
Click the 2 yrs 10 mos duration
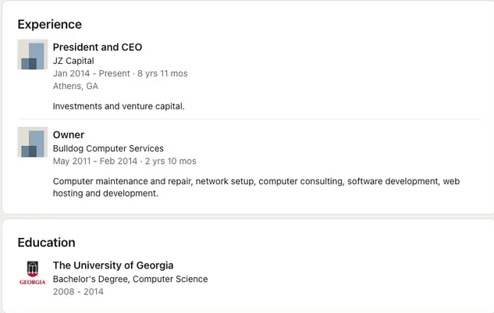(171, 161)
